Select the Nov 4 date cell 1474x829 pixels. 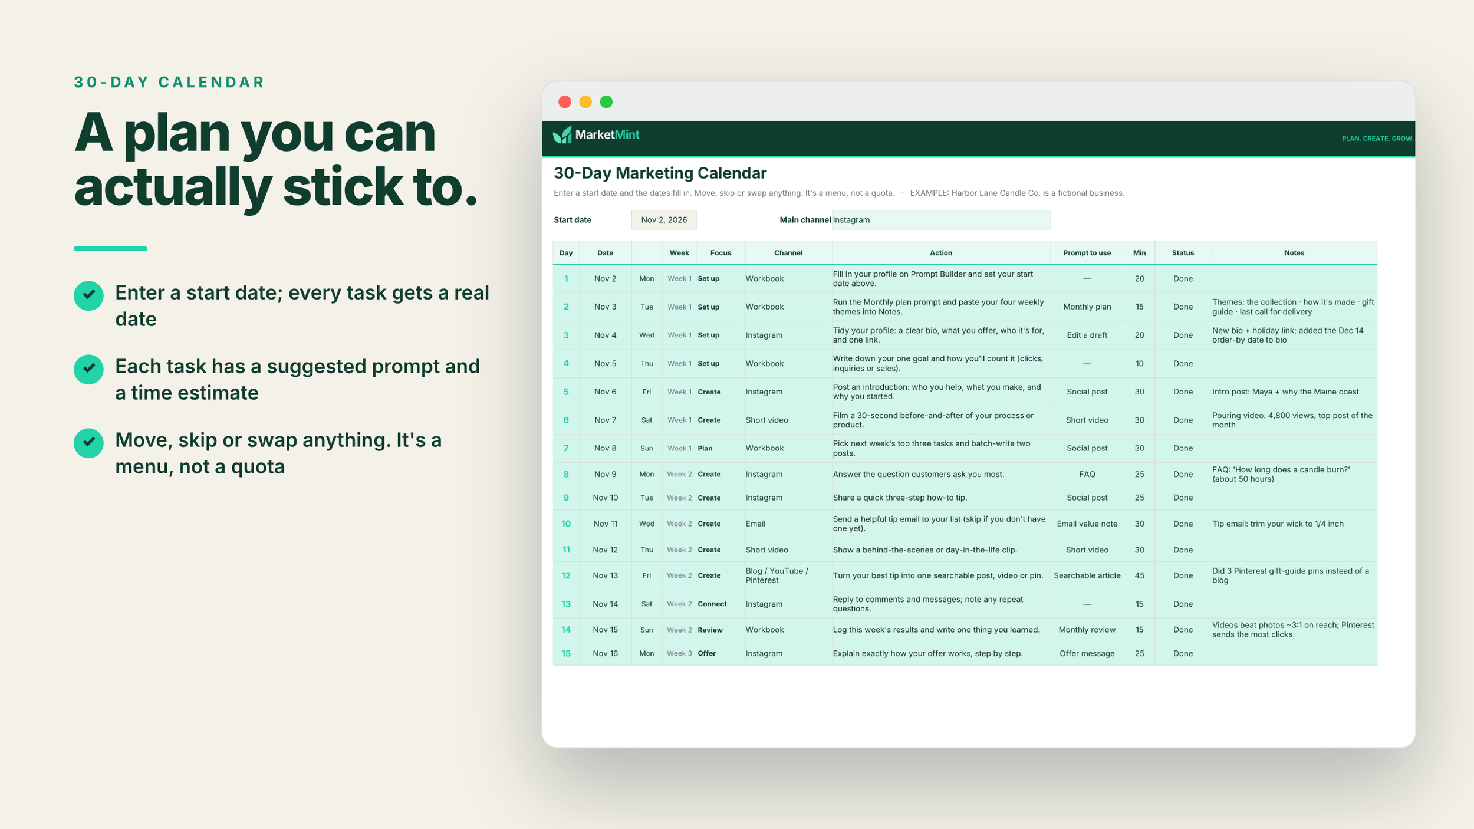605,335
